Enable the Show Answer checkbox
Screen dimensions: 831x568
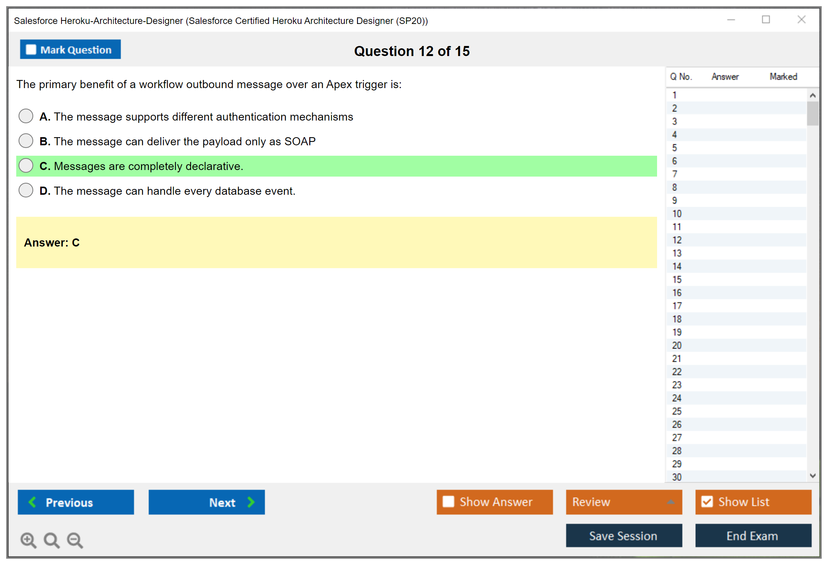tap(448, 502)
